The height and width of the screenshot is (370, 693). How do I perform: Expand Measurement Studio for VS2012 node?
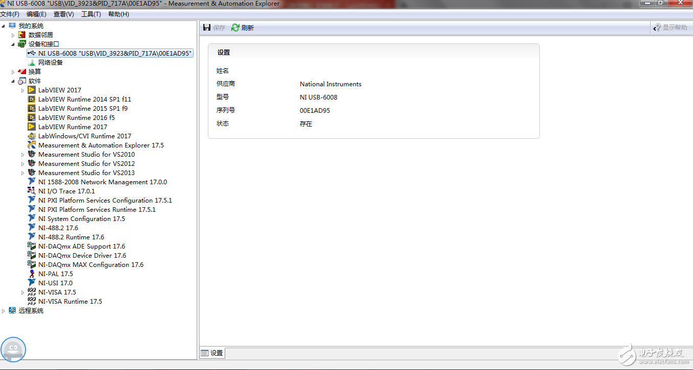click(x=23, y=164)
